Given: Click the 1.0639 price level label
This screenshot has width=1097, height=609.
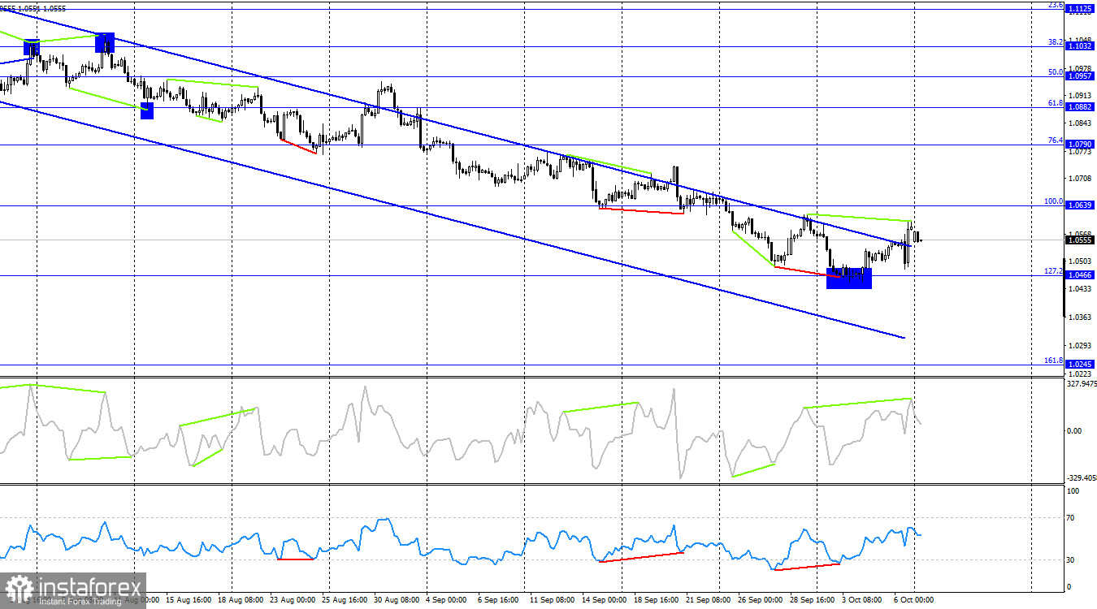Looking at the screenshot, I should point(1081,205).
